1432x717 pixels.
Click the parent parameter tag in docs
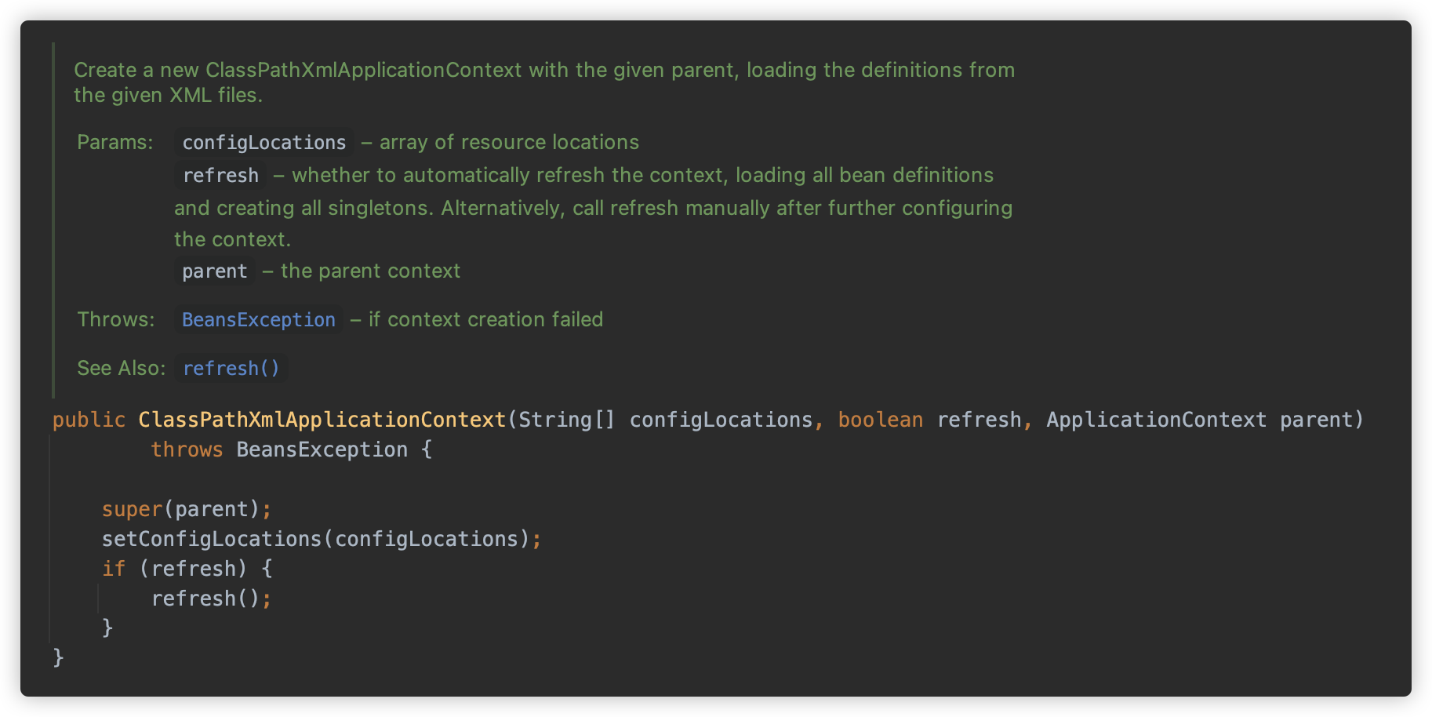214,271
